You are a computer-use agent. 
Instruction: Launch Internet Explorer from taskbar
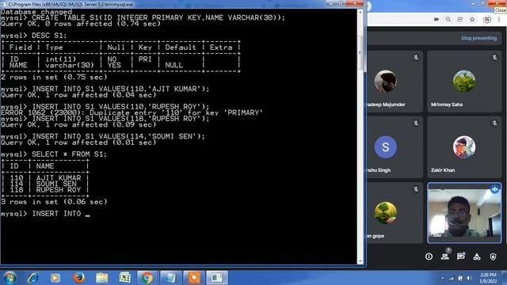pos(32,278)
